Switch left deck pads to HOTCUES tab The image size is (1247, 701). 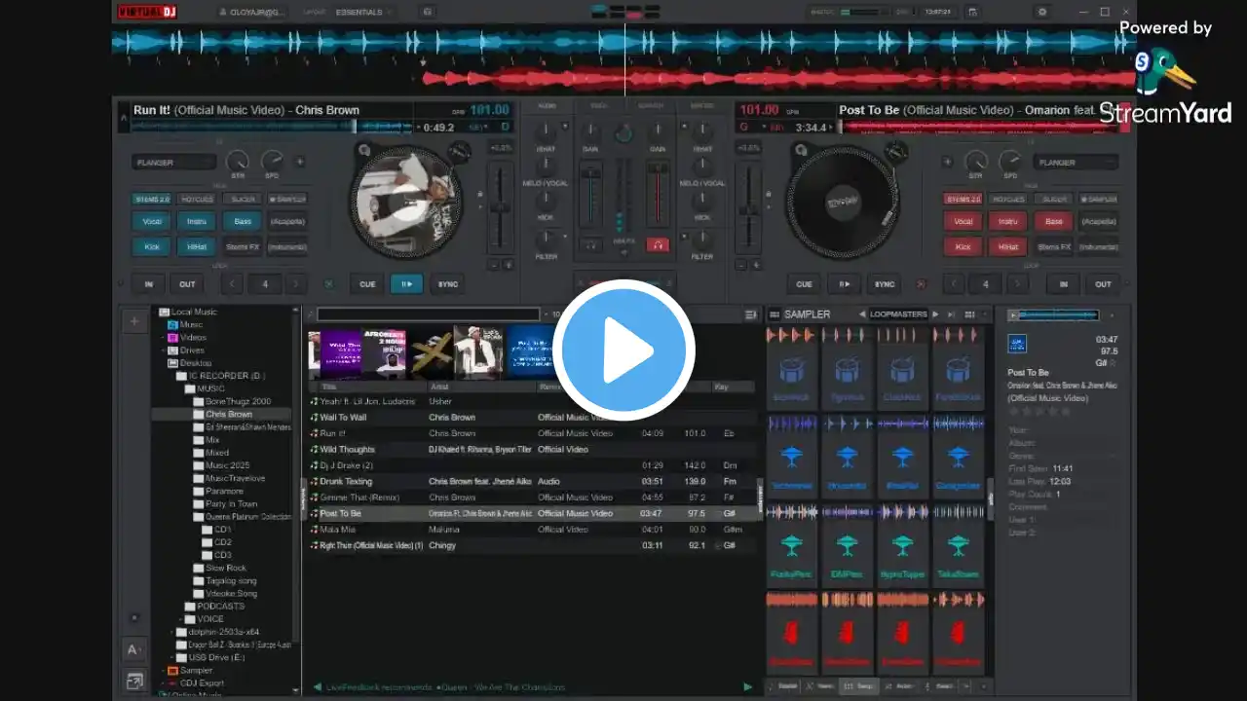(197, 200)
